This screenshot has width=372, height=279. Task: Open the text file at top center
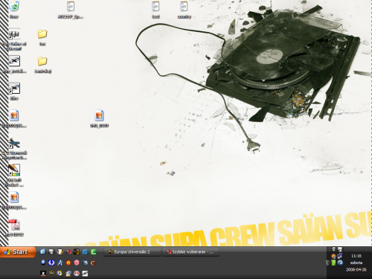(x=155, y=10)
